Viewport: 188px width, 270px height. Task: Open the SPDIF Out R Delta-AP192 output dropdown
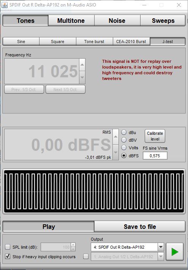127,247
